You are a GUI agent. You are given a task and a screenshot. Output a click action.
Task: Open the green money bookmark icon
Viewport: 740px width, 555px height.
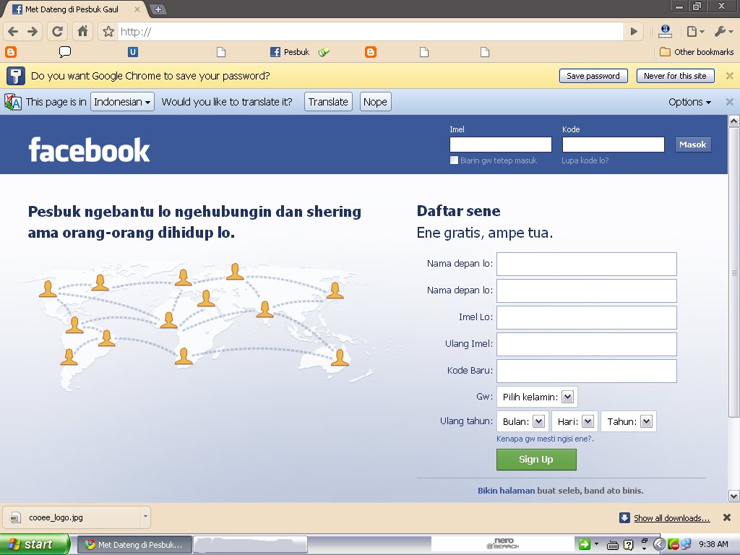tap(324, 52)
